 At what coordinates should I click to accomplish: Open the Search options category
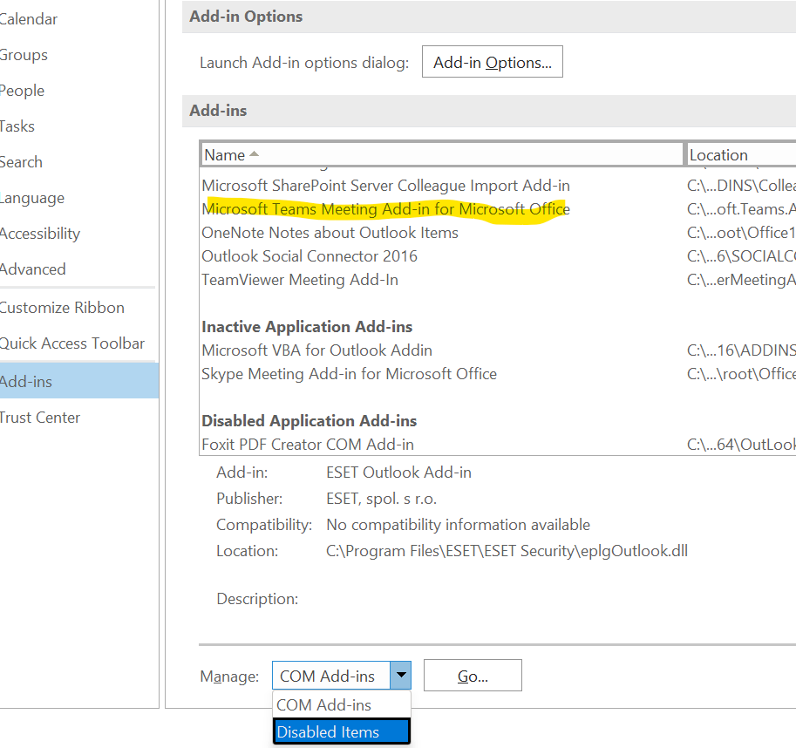coord(21,162)
